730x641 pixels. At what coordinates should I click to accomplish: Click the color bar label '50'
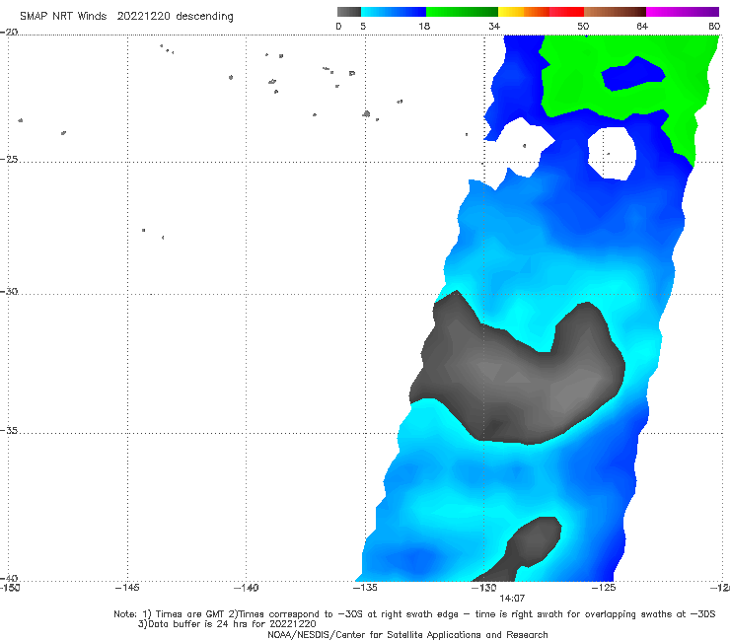coord(583,26)
